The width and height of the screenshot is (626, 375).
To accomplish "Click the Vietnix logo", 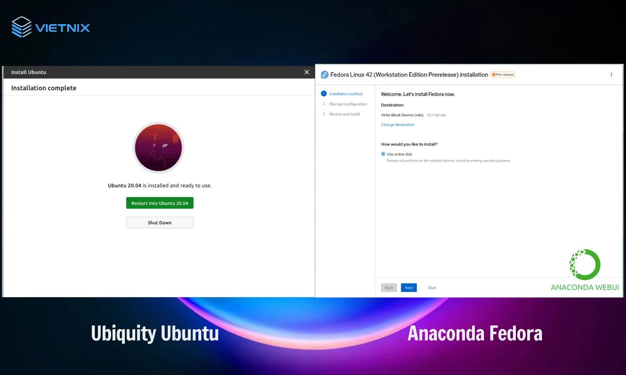I will tap(51, 27).
